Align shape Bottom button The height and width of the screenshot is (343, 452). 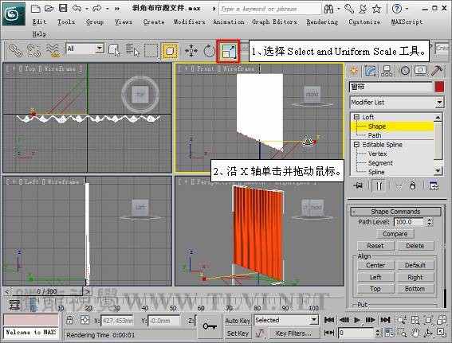point(415,289)
